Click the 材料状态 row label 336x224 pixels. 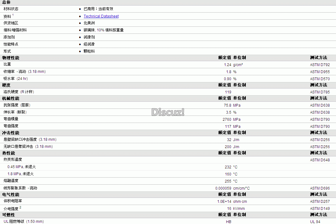coord(11,9)
